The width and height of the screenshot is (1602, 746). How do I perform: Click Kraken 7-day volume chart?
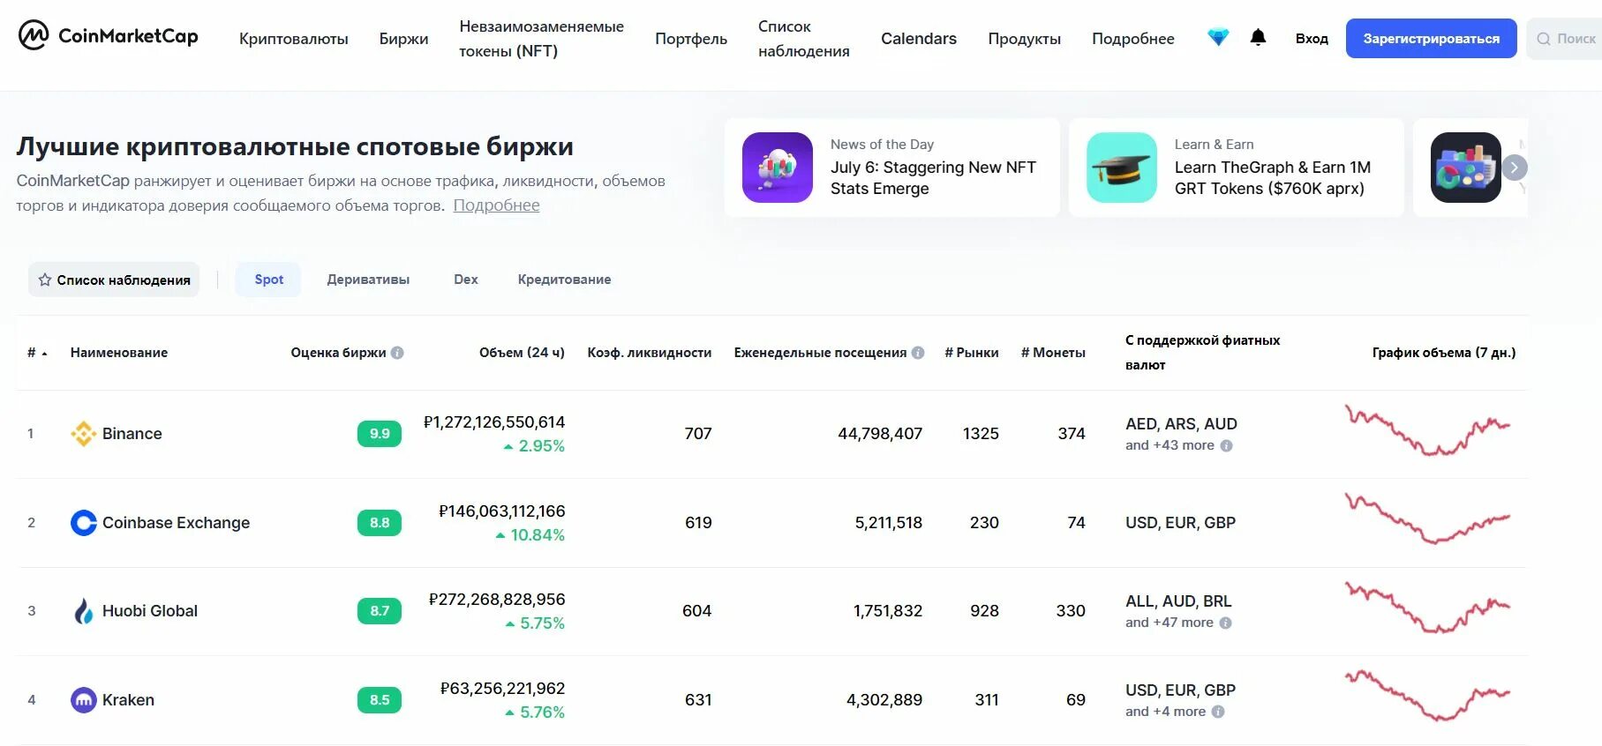click(x=1427, y=696)
